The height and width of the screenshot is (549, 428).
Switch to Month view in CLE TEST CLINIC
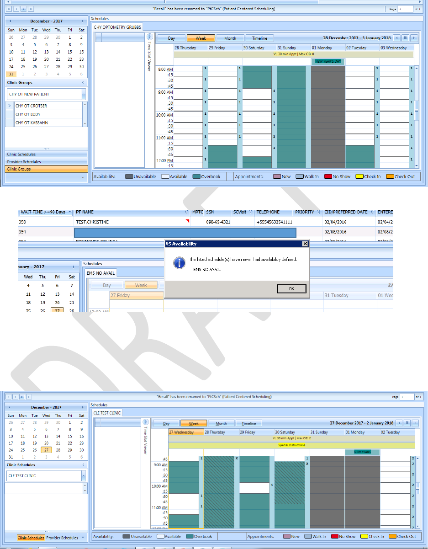(x=221, y=423)
